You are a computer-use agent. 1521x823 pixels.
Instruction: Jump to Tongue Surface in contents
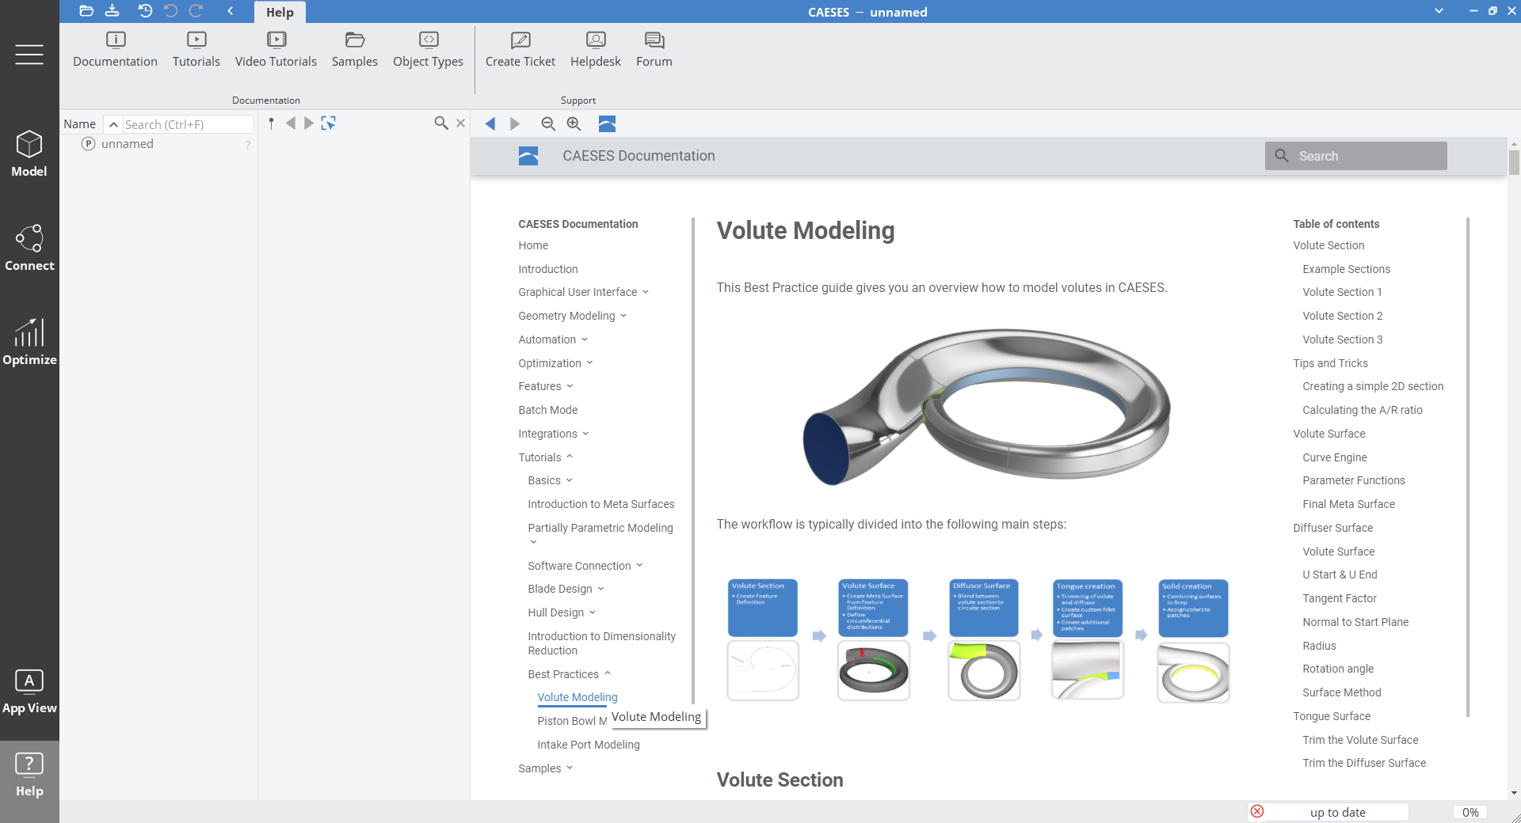coord(1332,716)
